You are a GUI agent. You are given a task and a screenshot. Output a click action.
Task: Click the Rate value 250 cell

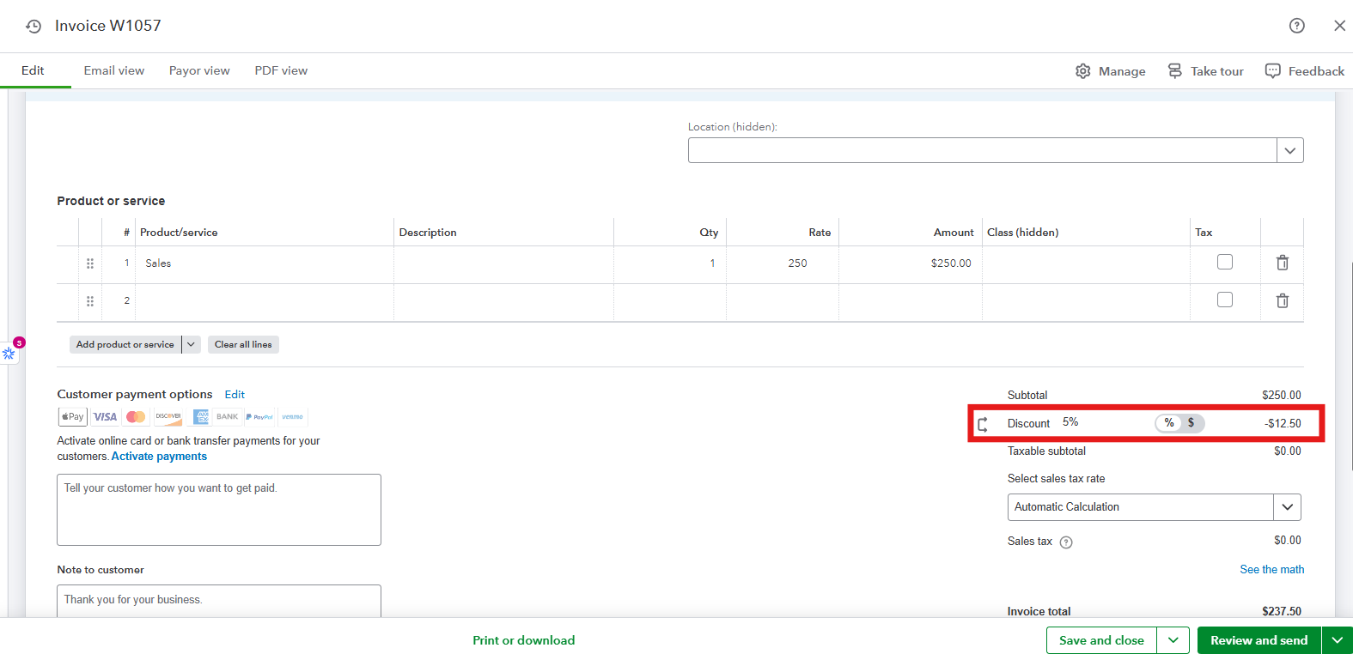click(783, 263)
